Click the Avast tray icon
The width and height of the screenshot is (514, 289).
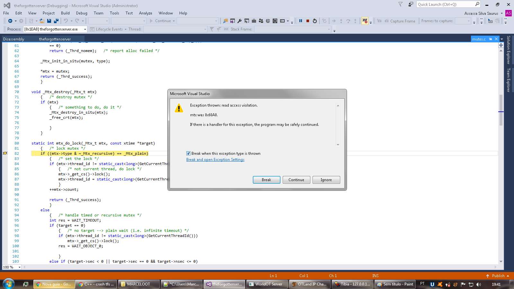(x=440, y=284)
